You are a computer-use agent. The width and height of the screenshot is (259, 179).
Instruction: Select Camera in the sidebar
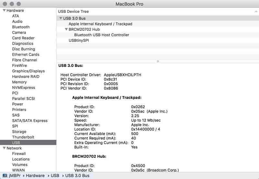(x=19, y=32)
